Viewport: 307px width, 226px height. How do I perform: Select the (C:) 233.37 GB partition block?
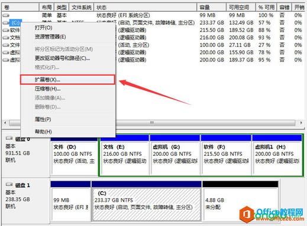click(147, 201)
